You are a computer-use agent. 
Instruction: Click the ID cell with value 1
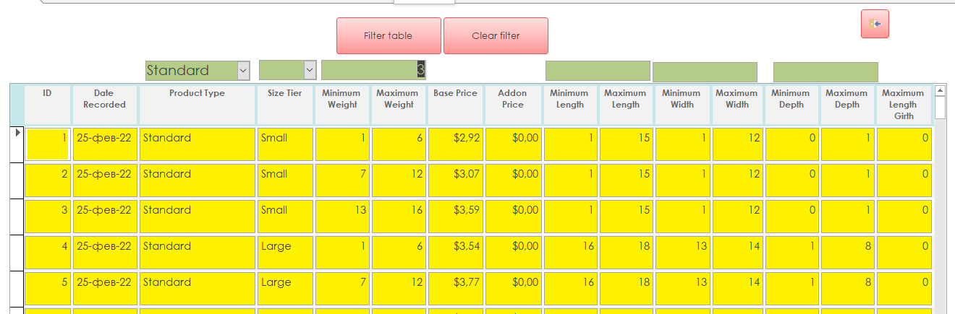(48, 144)
